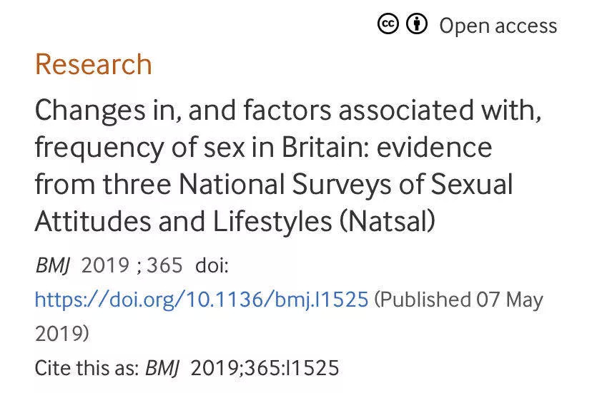Click the 'Attitudes and Lifestyles (Natsal)' line
This screenshot has height=393, width=592.
click(x=235, y=221)
